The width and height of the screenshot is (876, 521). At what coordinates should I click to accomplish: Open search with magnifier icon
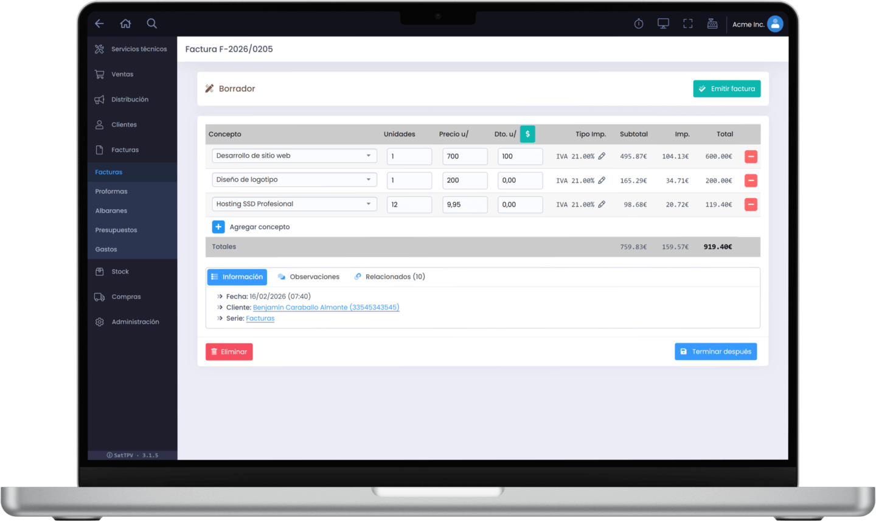click(x=152, y=24)
